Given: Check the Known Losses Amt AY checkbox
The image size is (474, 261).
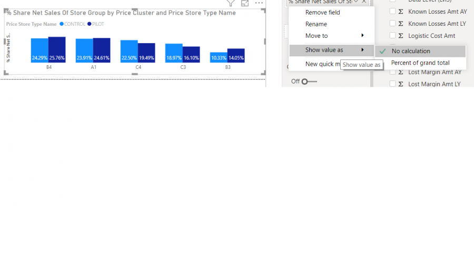Looking at the screenshot, I should (392, 12).
